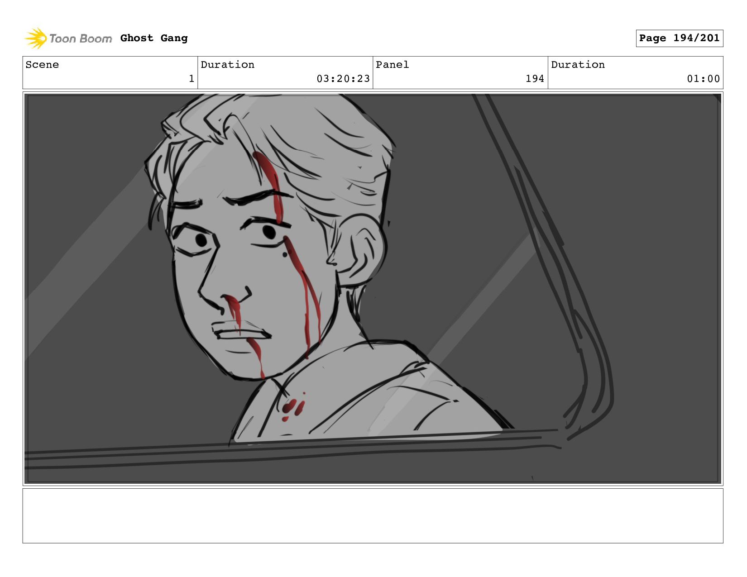Image resolution: width=747 pixels, height=577 pixels.
Task: Click the empty notes box below the panel
Action: tap(373, 516)
